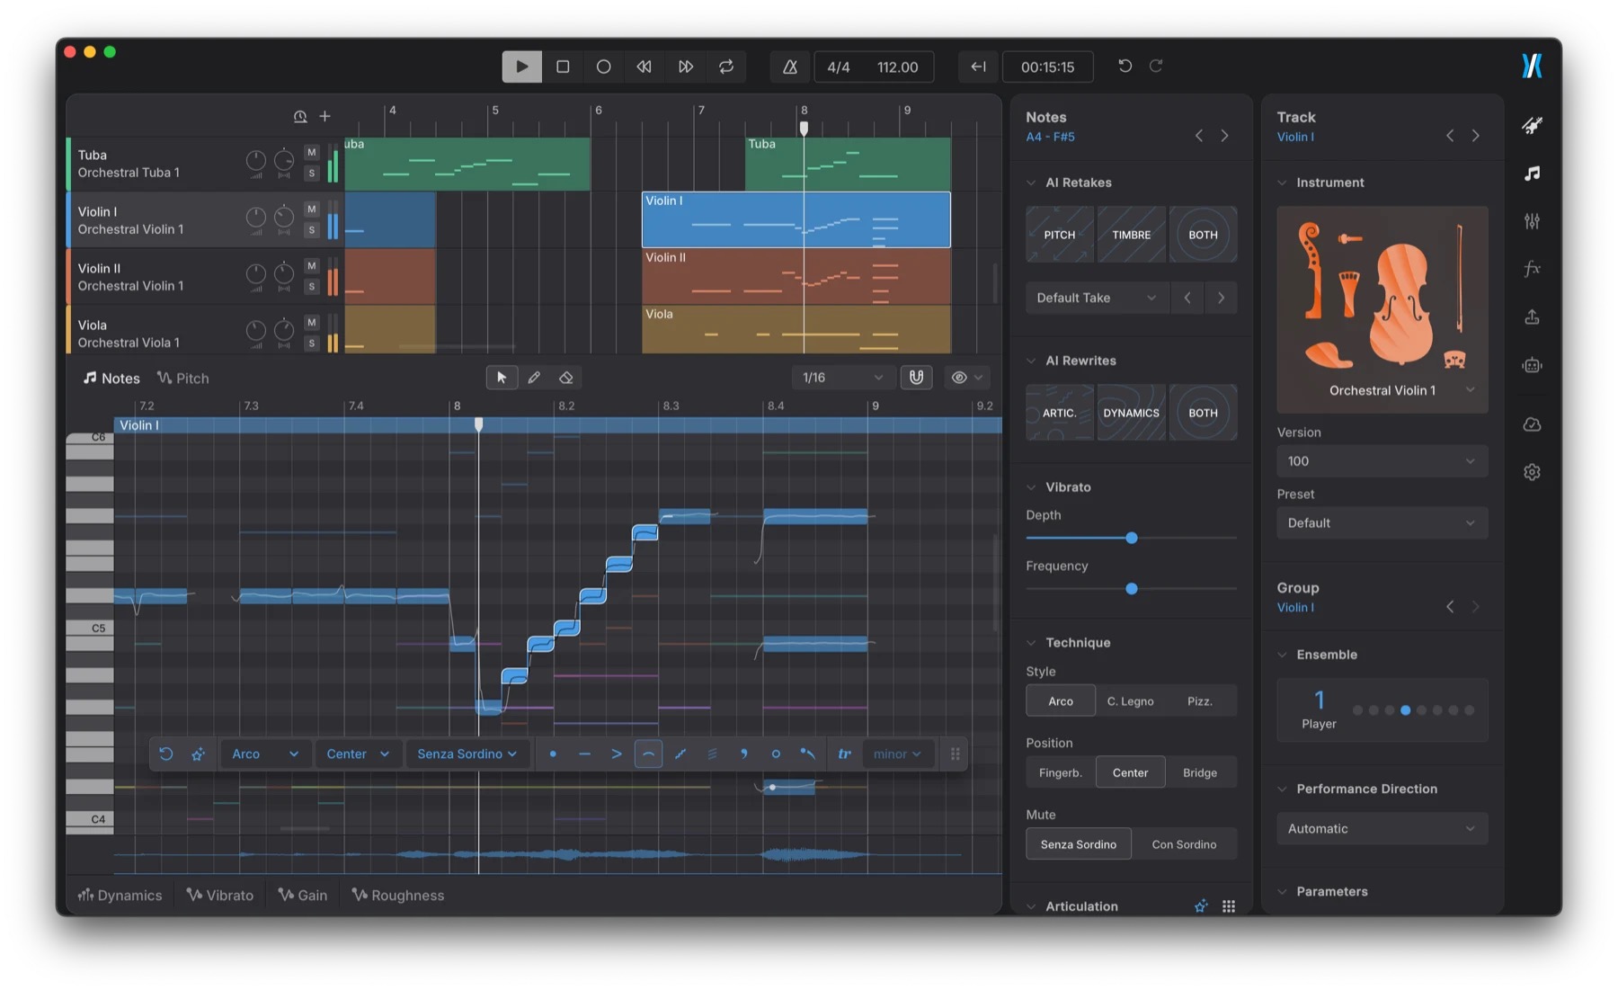Click the TIMBRE AI retake button

pyautogui.click(x=1132, y=235)
